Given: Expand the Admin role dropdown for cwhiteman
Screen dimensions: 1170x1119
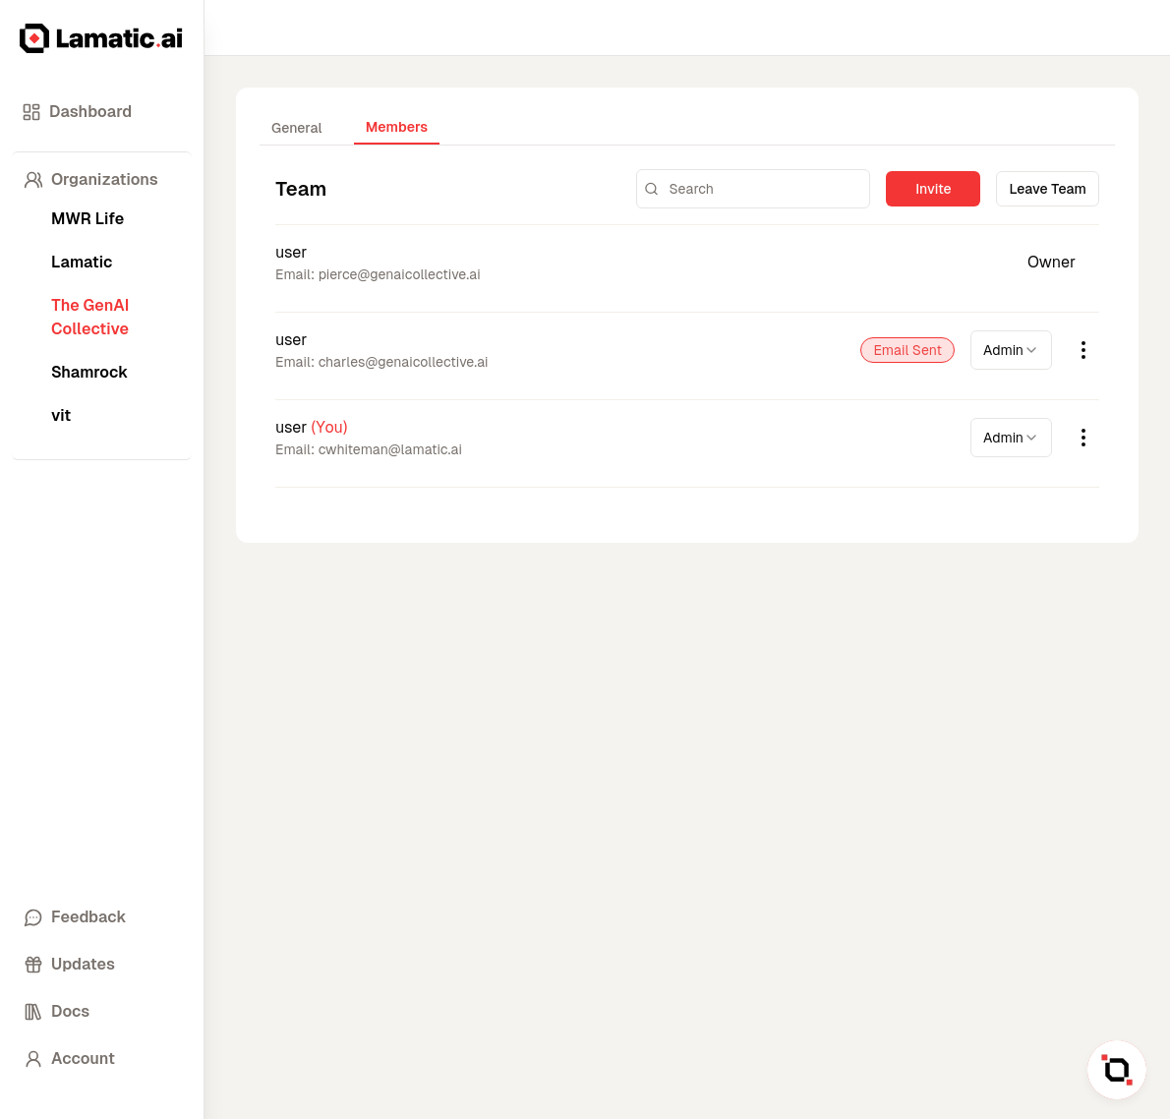Looking at the screenshot, I should click(x=1010, y=438).
